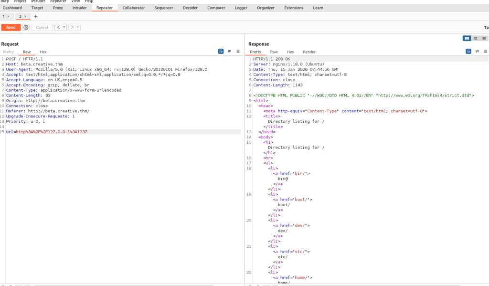Open the Response panel hamburger menu
The width and height of the screenshot is (489, 286).
tap(485, 51)
